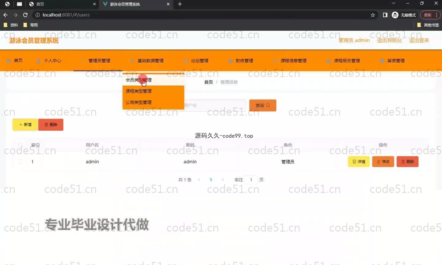Open the browser side panel icon
The height and width of the screenshot is (265, 442).
coord(385,15)
